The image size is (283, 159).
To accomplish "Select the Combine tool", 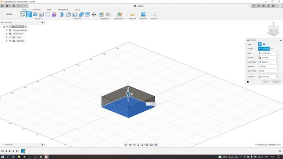I will tap(81, 14).
